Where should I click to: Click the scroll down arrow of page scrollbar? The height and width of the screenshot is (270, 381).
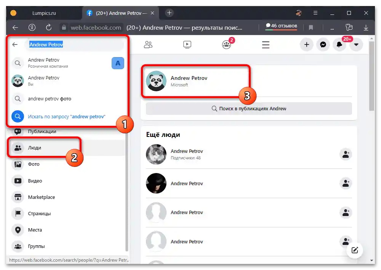(x=371, y=260)
